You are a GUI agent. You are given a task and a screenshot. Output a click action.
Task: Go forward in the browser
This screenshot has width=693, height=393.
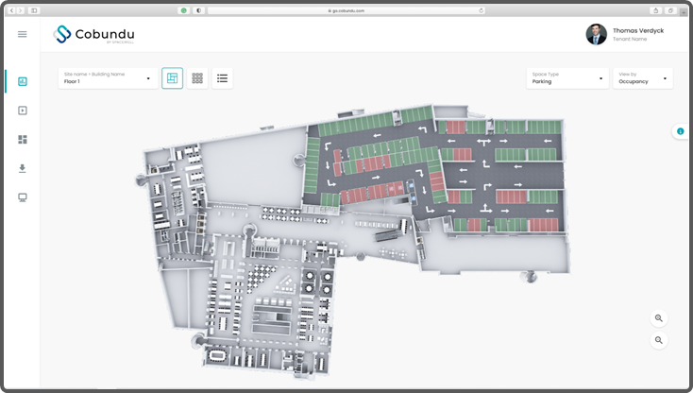click(21, 10)
